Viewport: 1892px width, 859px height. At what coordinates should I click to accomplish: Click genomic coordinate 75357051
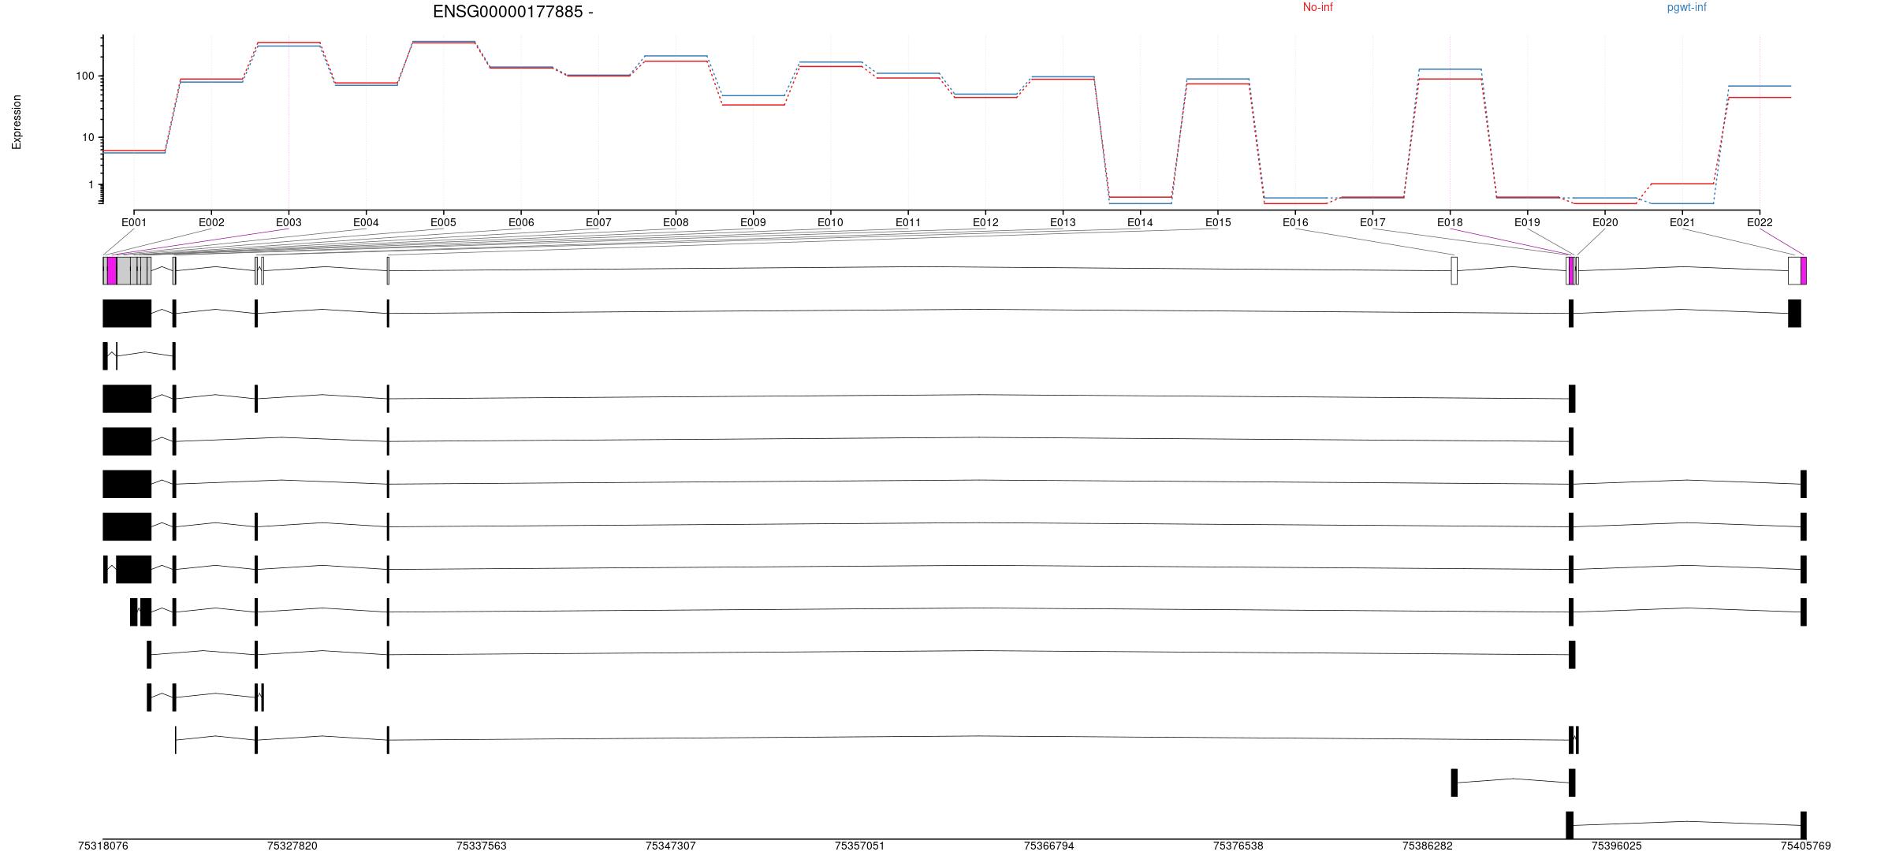click(x=860, y=846)
